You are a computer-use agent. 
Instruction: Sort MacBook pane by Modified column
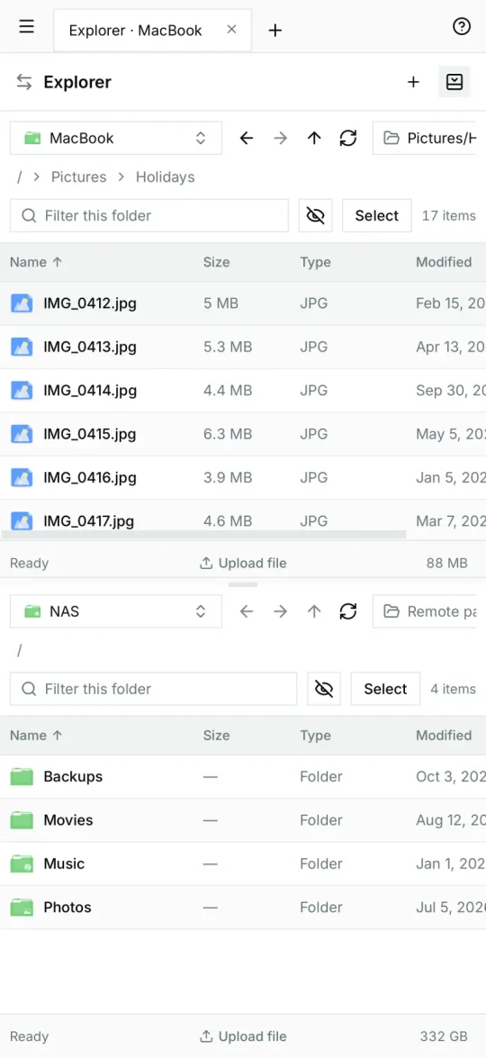(444, 263)
